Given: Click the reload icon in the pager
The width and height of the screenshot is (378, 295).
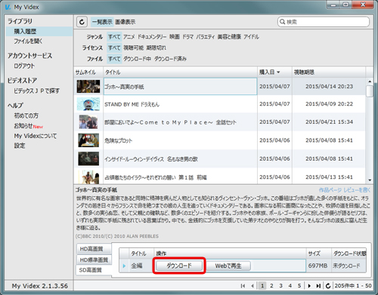Looking at the screenshot, I should click(x=328, y=286).
